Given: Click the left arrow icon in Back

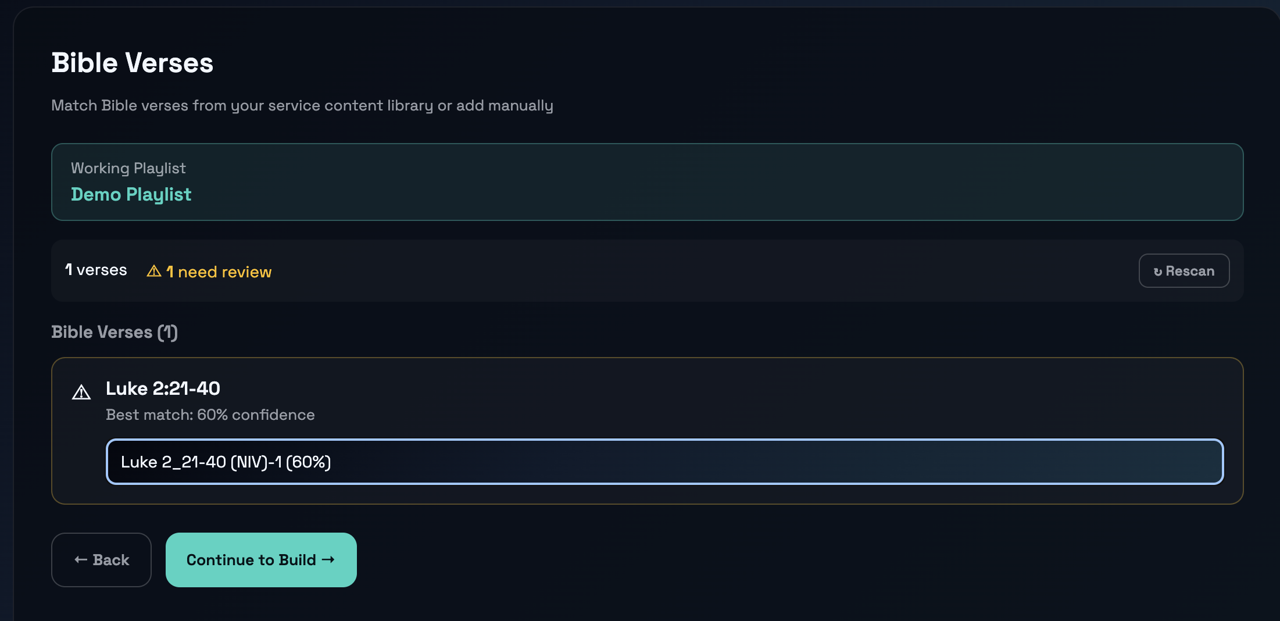Looking at the screenshot, I should pos(81,560).
